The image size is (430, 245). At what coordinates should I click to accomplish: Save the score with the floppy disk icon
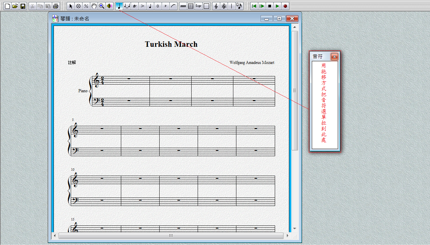(x=23, y=6)
